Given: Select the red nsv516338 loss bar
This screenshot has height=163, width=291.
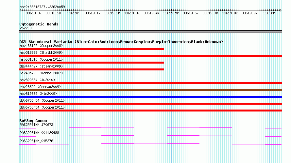Looking at the screenshot, I should (x=150, y=56).
